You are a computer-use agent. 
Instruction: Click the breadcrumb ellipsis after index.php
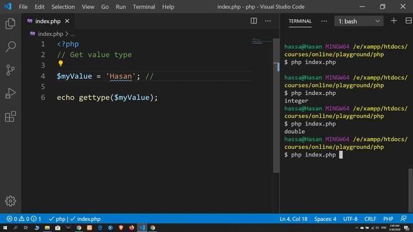(72, 34)
